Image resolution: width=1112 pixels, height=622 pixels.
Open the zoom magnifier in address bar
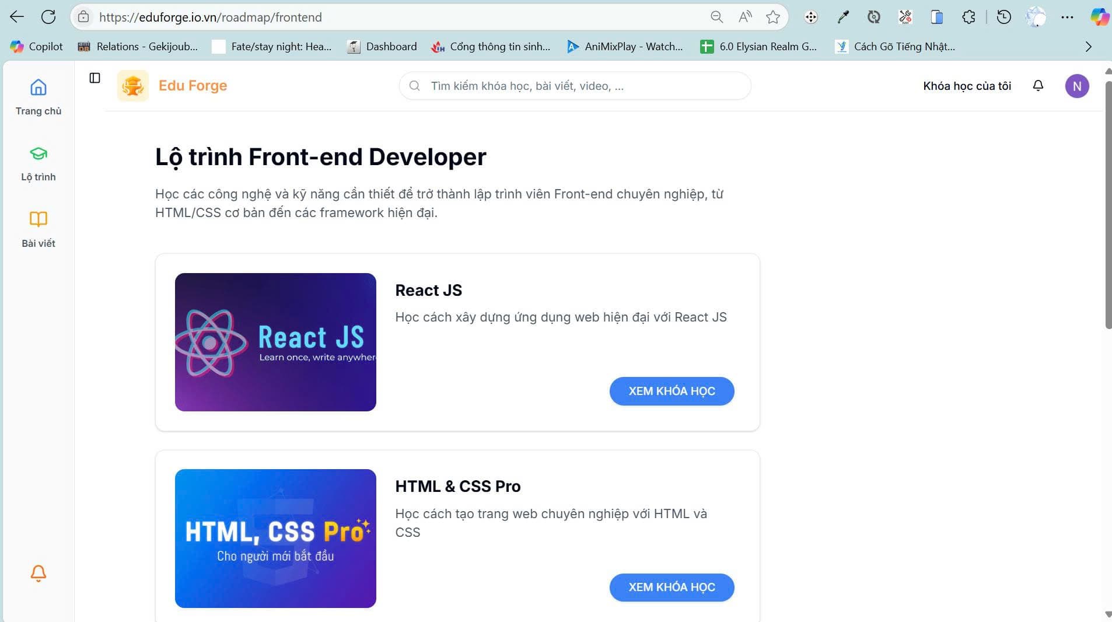click(x=717, y=17)
